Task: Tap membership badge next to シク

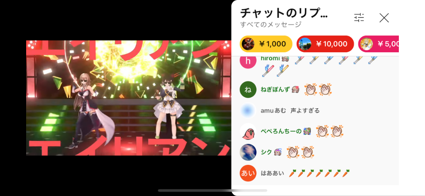Action: click(278, 152)
